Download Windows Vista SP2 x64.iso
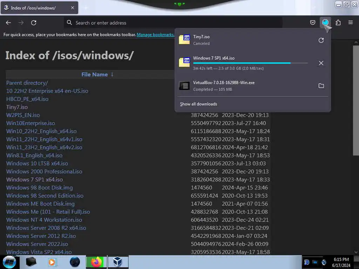This screenshot has height=269, width=359. click(39, 252)
